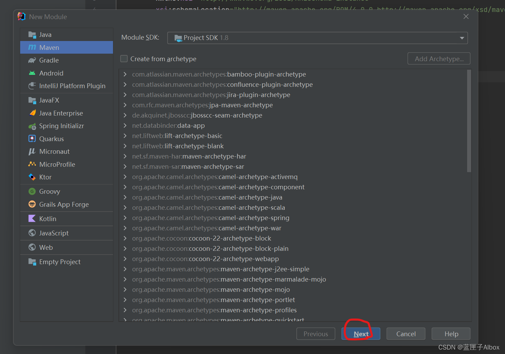Click the Quarkus icon
This screenshot has width=505, height=354.
click(32, 139)
